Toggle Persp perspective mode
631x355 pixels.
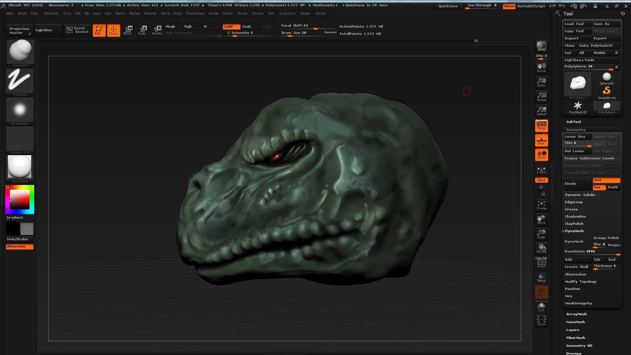coord(541,126)
